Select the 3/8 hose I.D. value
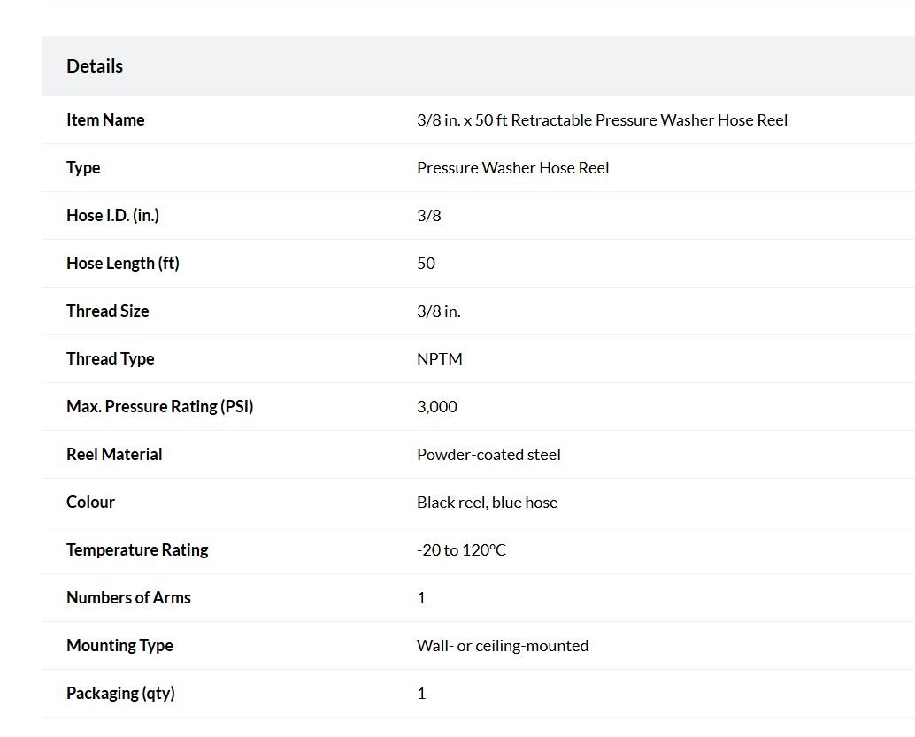915x737 pixels. [429, 216]
